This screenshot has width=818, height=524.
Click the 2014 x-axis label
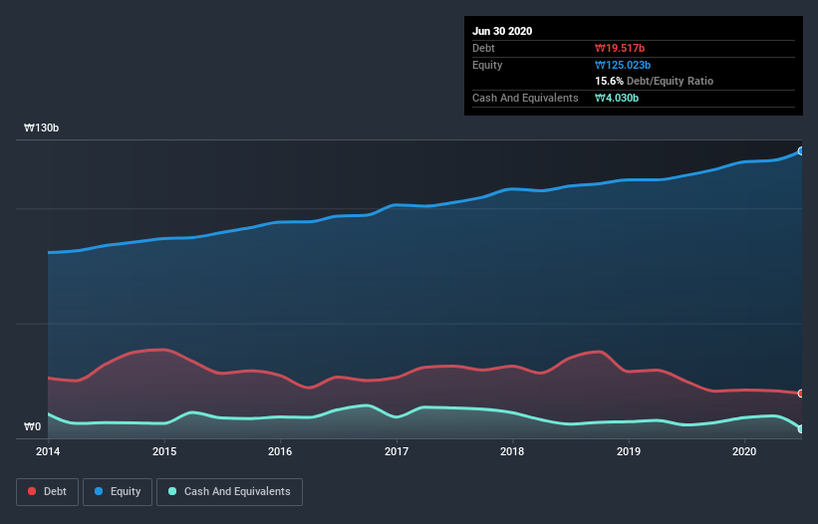(48, 451)
